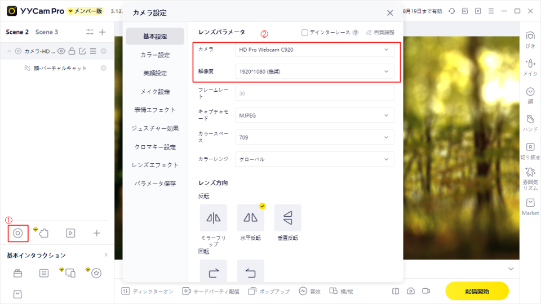
Task: Open the 切り抜き cutout tool
Action: [x=530, y=150]
